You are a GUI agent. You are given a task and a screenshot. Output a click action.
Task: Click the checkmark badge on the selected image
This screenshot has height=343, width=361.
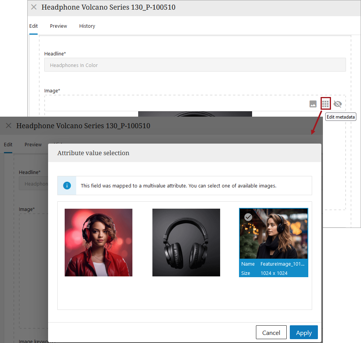[x=248, y=217]
